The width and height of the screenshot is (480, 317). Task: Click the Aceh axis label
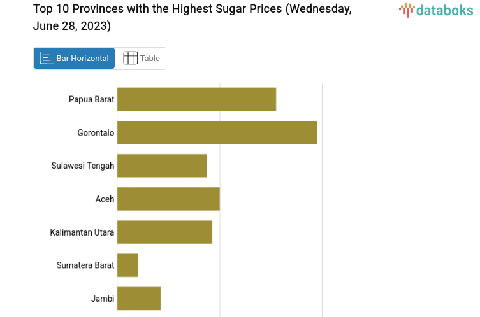click(105, 199)
